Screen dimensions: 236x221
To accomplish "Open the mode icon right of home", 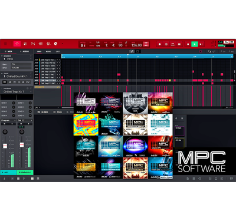I will click(25, 44).
